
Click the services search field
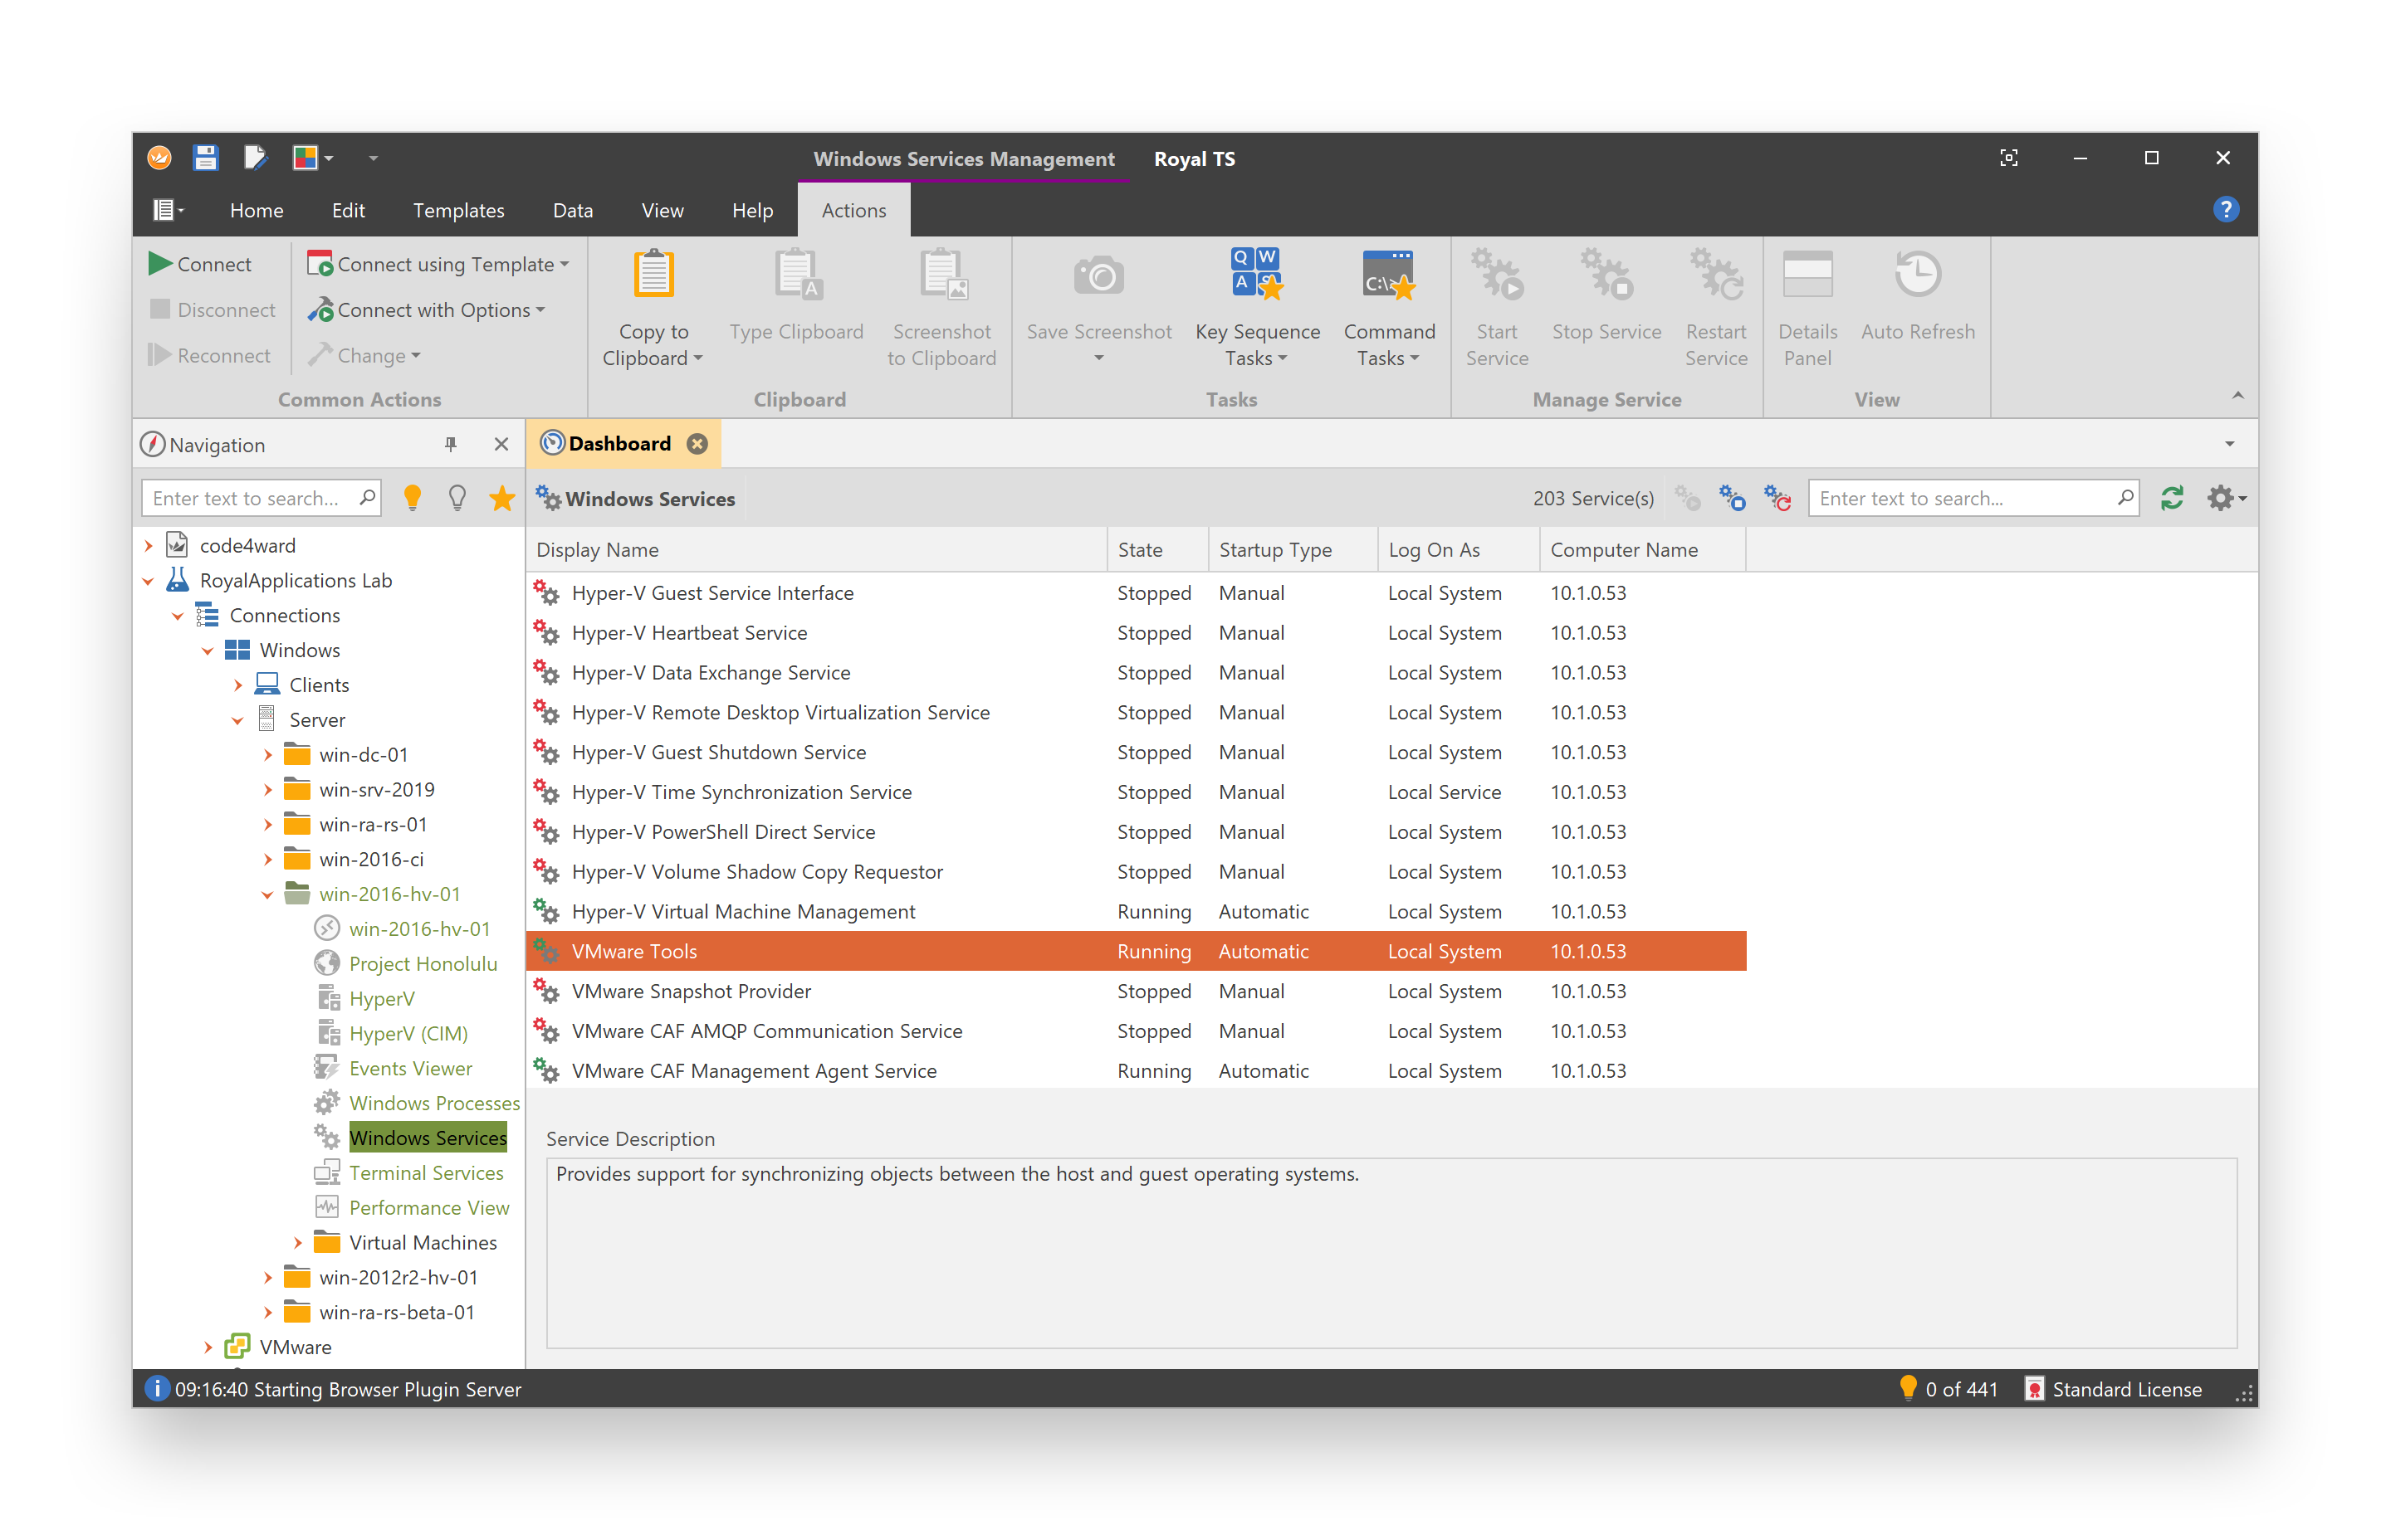1973,498
